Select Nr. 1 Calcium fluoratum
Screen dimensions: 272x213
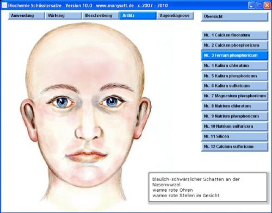(234, 35)
